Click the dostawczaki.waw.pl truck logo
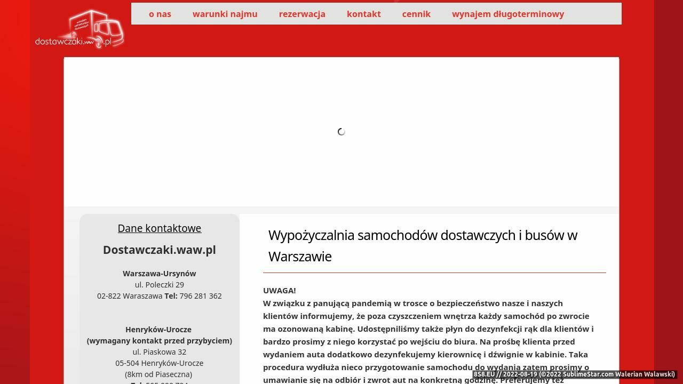Image resolution: width=683 pixels, height=384 pixels. click(x=80, y=29)
